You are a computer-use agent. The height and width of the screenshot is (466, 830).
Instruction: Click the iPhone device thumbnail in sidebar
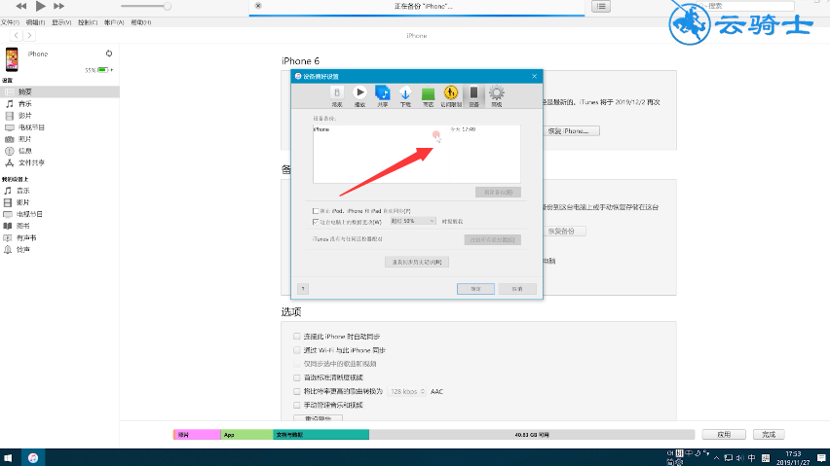12,59
